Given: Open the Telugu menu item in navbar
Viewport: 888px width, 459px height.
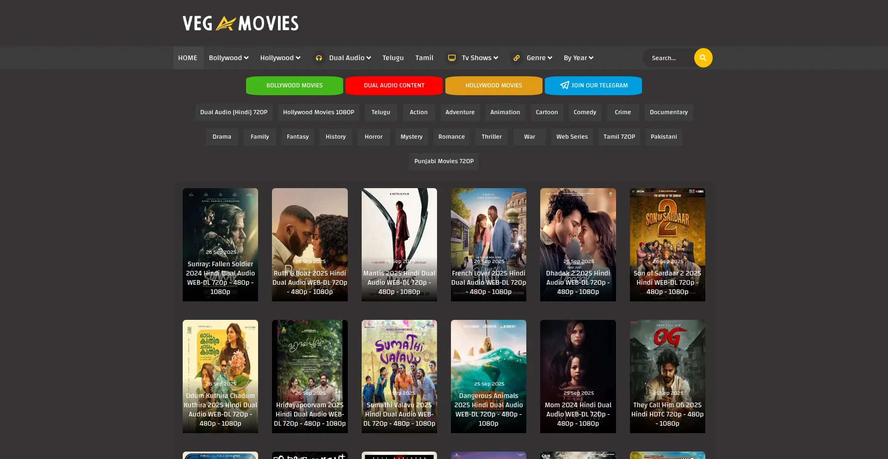Looking at the screenshot, I should (x=393, y=58).
